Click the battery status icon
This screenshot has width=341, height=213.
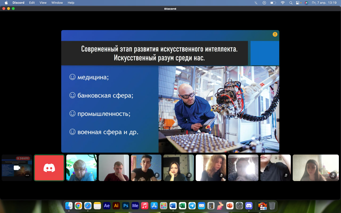(x=273, y=3)
